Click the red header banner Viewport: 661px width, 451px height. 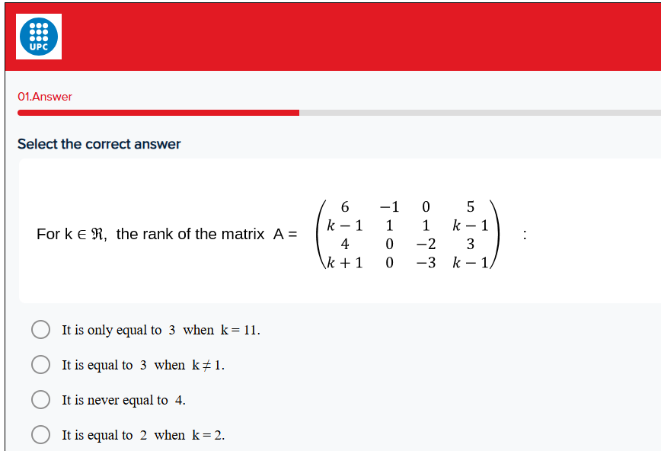coord(358,37)
